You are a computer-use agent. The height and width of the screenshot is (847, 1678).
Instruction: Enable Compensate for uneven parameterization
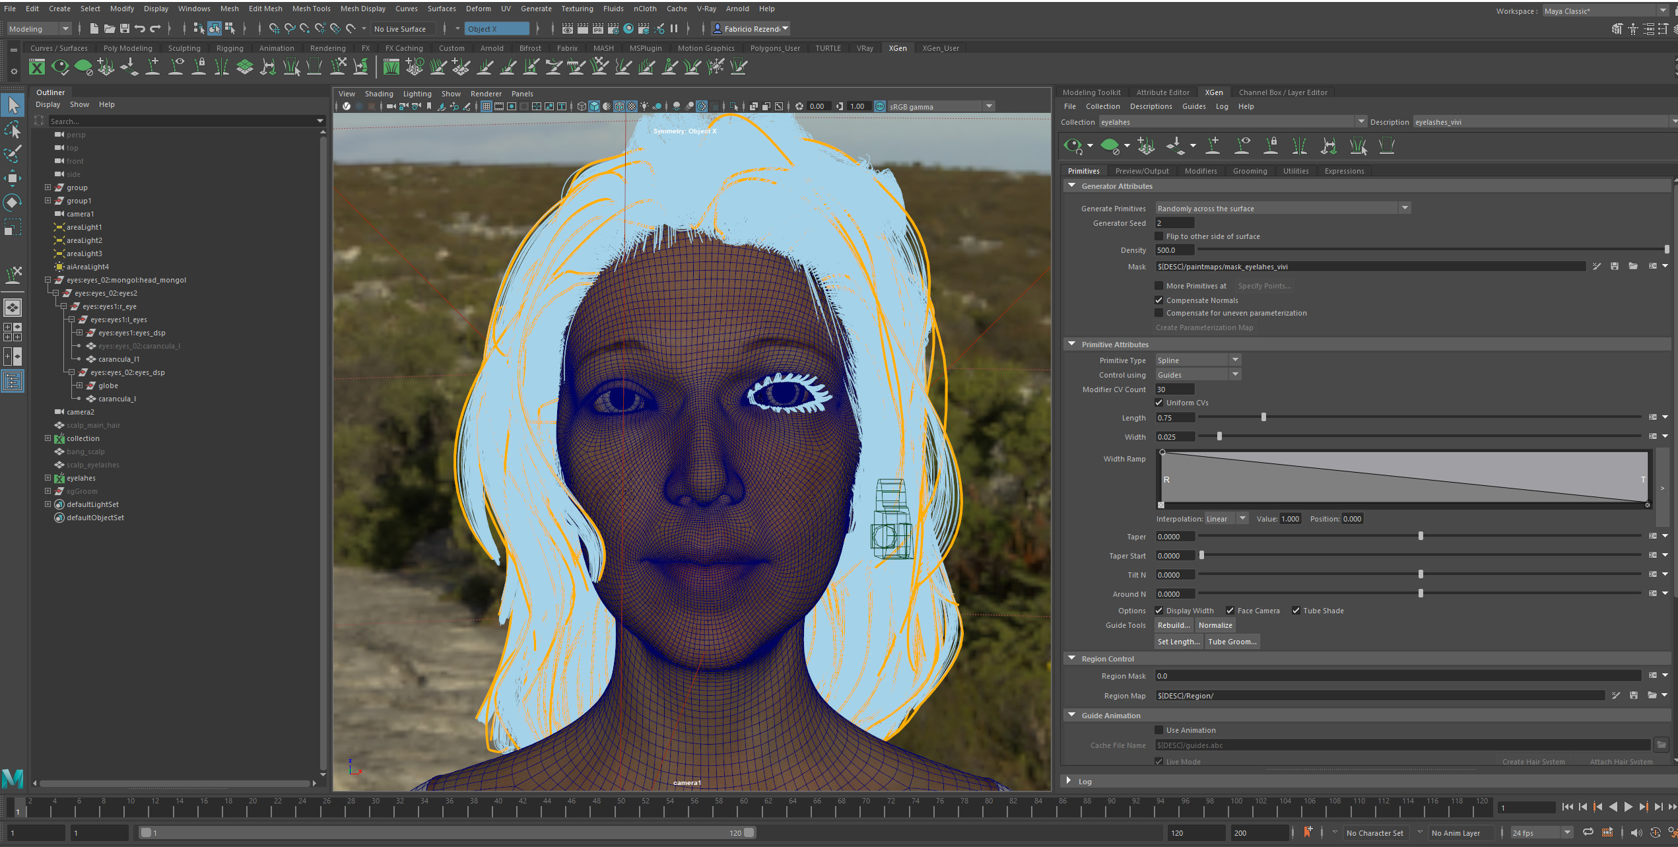1158,313
